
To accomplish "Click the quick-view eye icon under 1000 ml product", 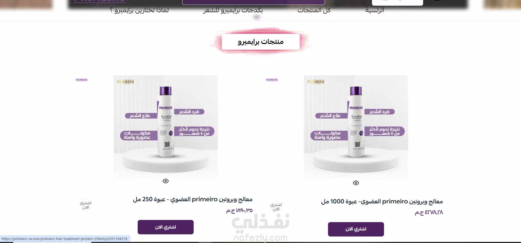I will click(356, 183).
